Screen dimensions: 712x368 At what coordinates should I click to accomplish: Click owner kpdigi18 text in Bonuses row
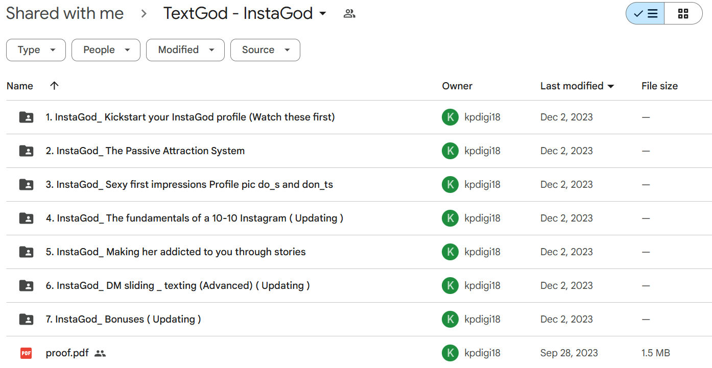[482, 320]
